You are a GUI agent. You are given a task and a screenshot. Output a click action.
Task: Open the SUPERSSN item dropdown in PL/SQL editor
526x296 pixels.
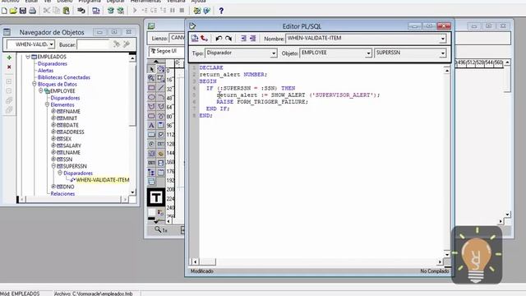click(x=443, y=53)
